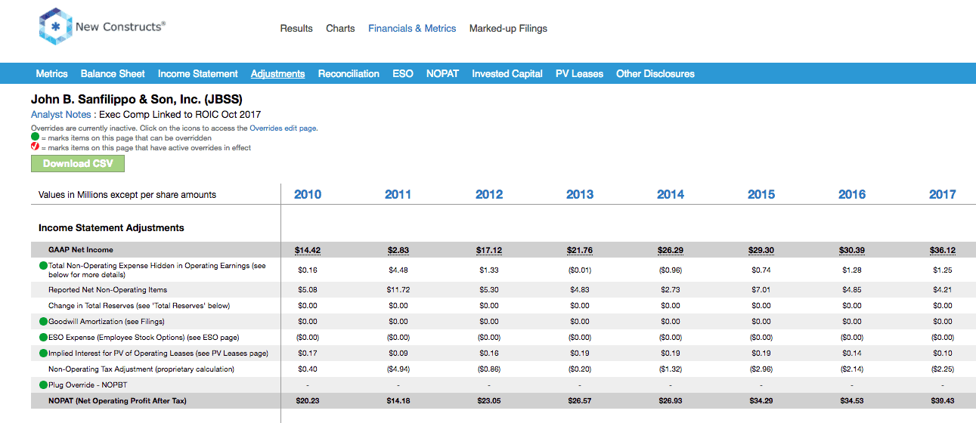This screenshot has height=423, width=976.
Task: Click the Download CSV button
Action: click(x=78, y=164)
